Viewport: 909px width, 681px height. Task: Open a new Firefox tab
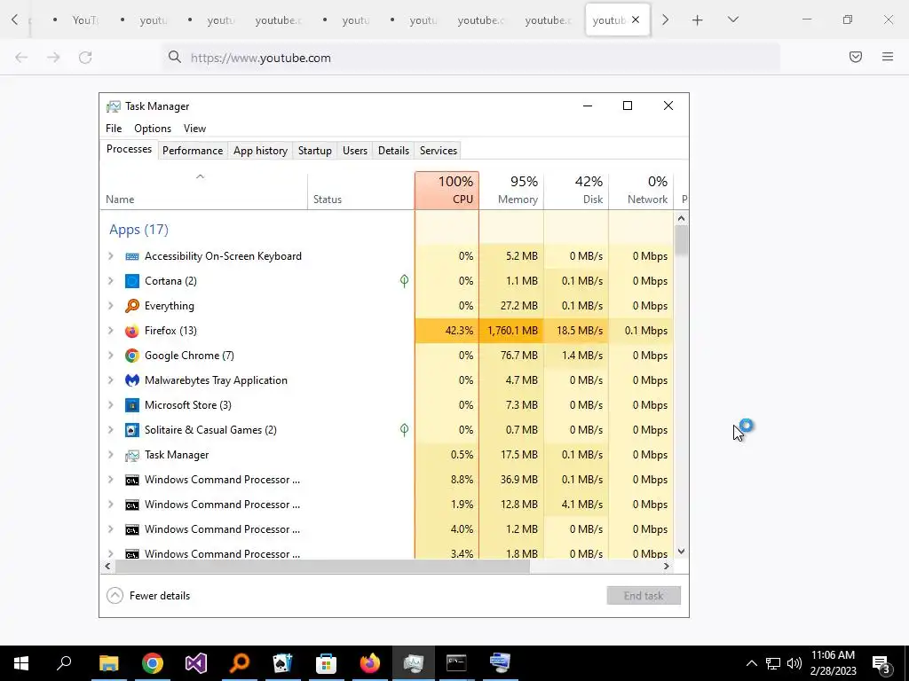(698, 20)
